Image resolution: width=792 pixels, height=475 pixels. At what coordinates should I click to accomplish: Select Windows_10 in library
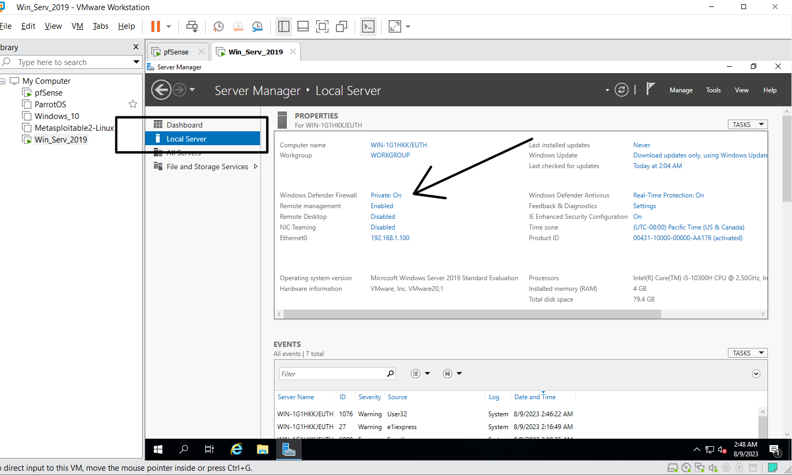point(57,116)
